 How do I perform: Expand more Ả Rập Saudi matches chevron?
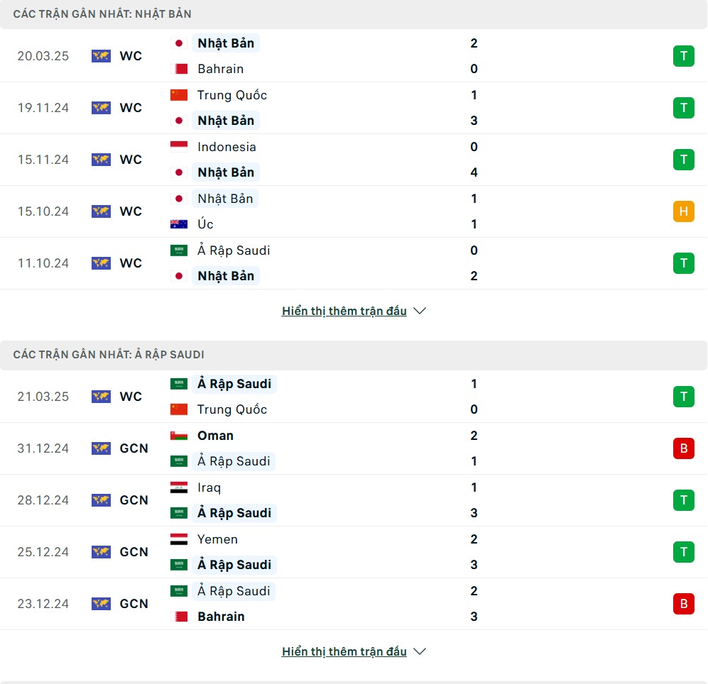pyautogui.click(x=420, y=651)
